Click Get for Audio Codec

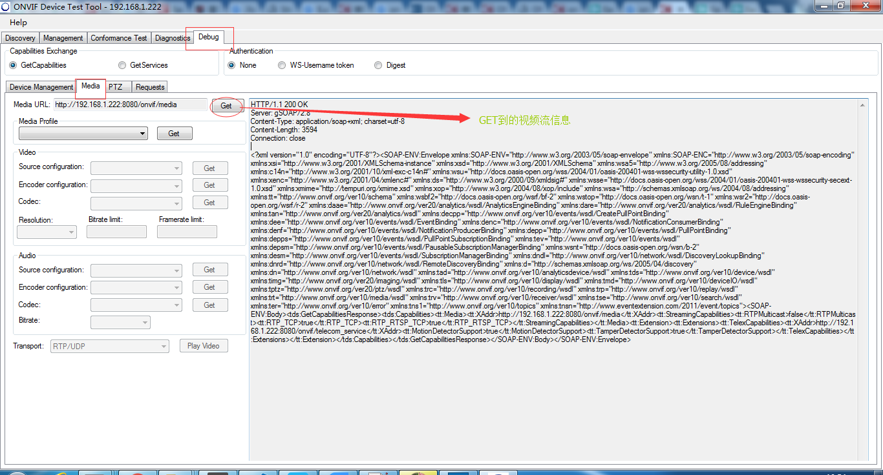click(x=209, y=305)
